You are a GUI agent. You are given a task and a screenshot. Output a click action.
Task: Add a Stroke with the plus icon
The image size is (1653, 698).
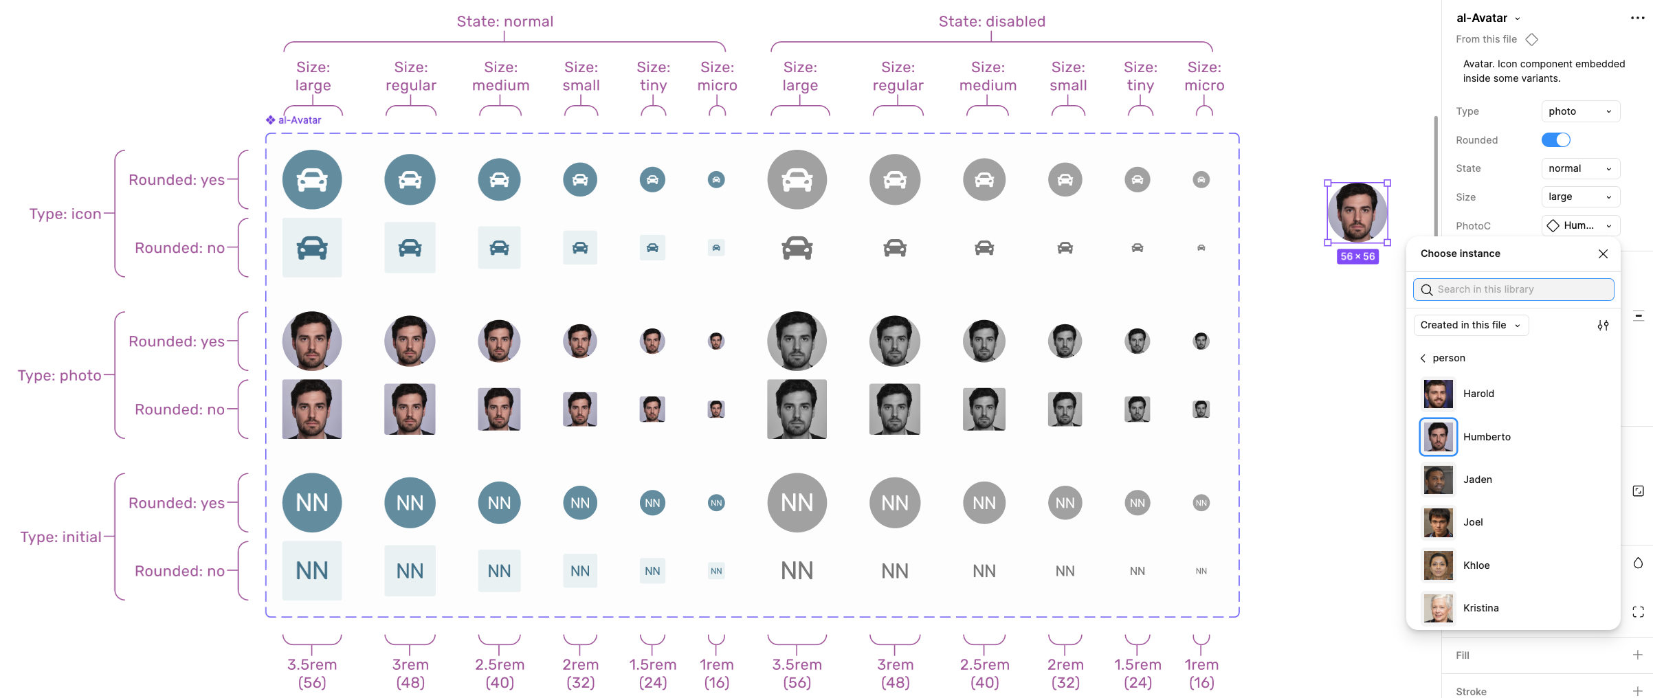click(x=1638, y=691)
